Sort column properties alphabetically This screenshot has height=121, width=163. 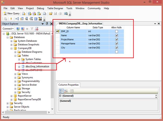tap(66, 91)
